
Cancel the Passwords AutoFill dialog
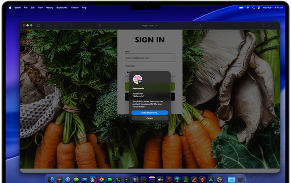coord(150,118)
